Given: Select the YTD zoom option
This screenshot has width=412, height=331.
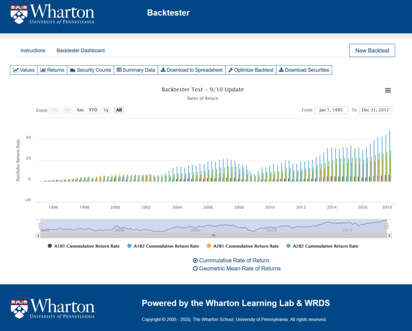Looking at the screenshot, I should [x=93, y=110].
